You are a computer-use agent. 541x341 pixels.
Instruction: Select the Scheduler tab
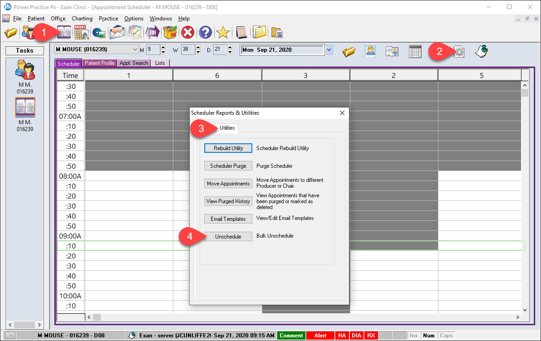[x=69, y=63]
